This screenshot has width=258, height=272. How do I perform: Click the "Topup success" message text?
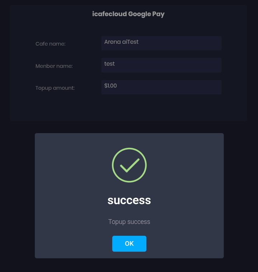pyautogui.click(x=129, y=222)
